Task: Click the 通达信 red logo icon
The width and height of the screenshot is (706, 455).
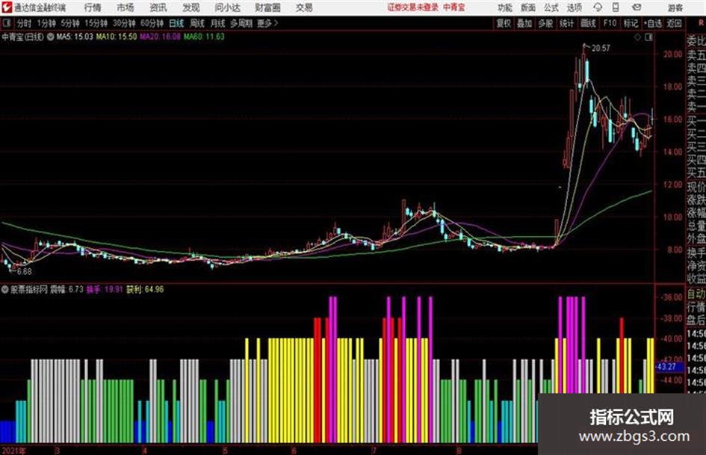Action: 6,7
